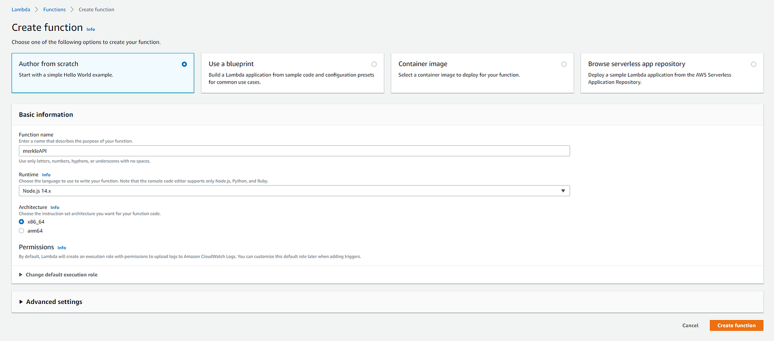Click the Runtime label
The height and width of the screenshot is (341, 774).
pos(28,175)
